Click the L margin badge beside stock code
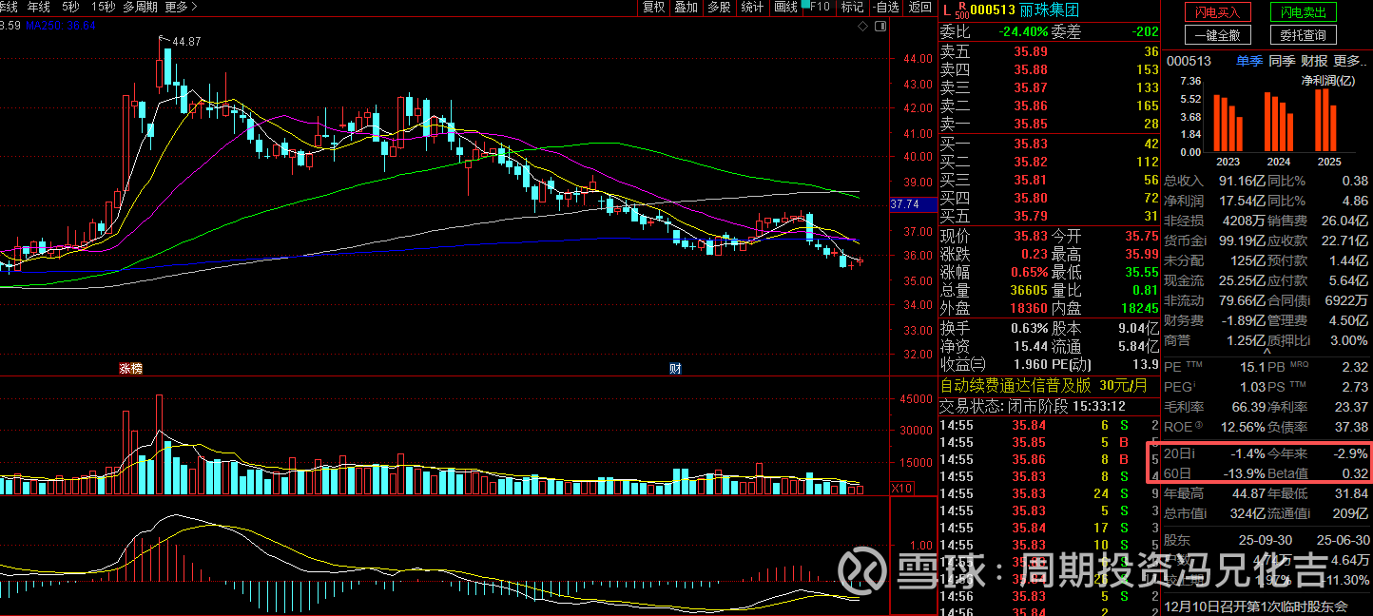 946,10
